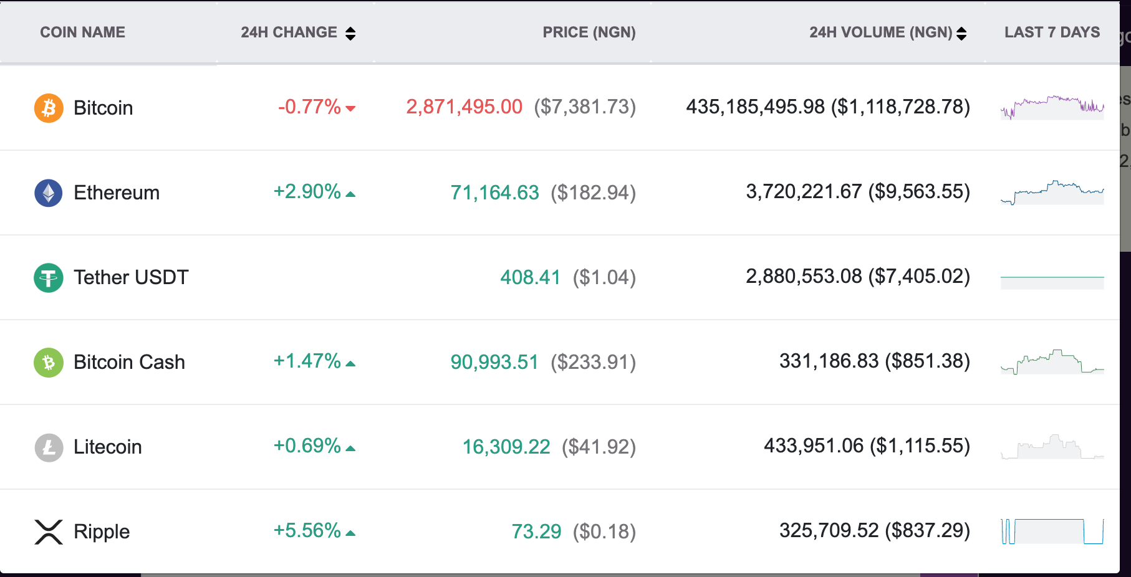The width and height of the screenshot is (1131, 577).
Task: Click the Coin Name column header
Action: tap(82, 32)
